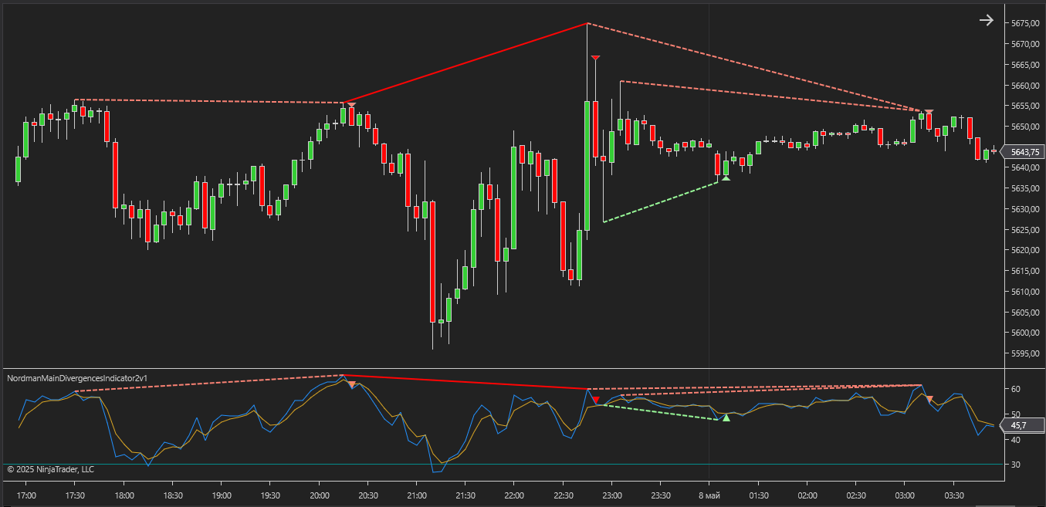Image resolution: width=1046 pixels, height=507 pixels.
Task: Click the © 2025 NinjaTrader, LLC text
Action: point(50,468)
